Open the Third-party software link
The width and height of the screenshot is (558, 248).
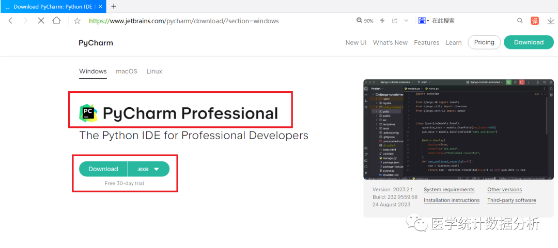tap(512, 201)
